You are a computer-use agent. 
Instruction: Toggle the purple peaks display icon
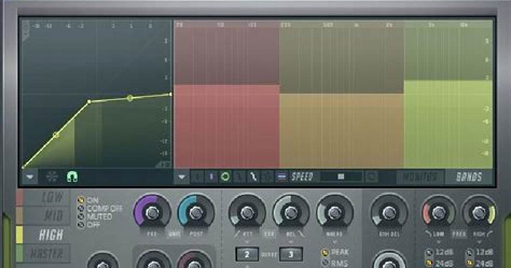pos(211,177)
